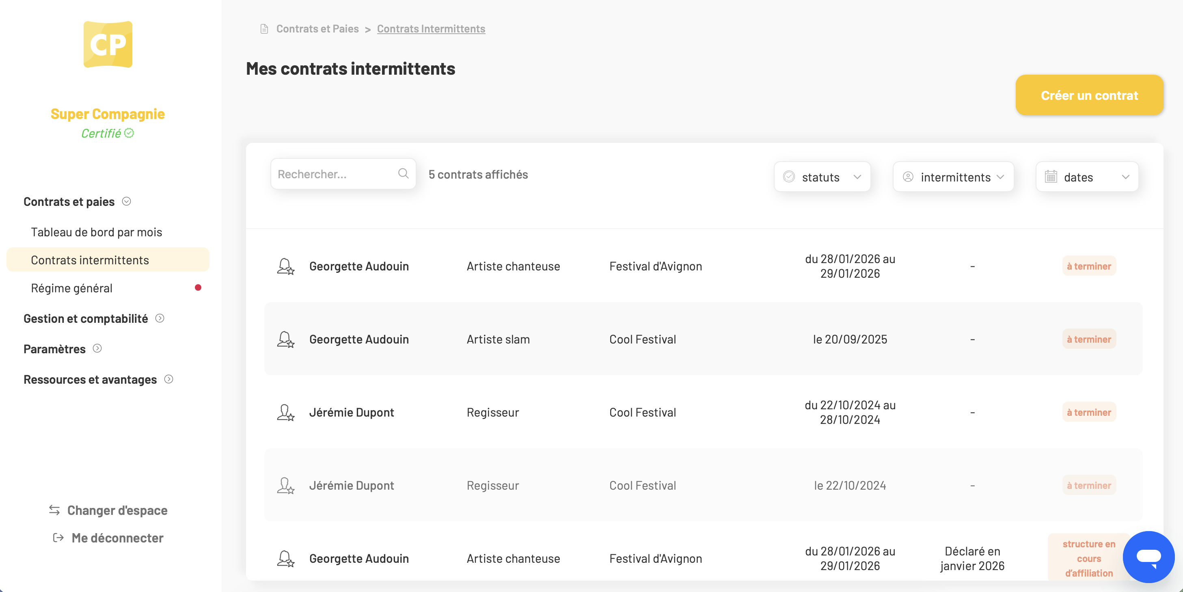The height and width of the screenshot is (592, 1183).
Task: Collapse the Contrats et paies section chevron
Action: click(126, 201)
